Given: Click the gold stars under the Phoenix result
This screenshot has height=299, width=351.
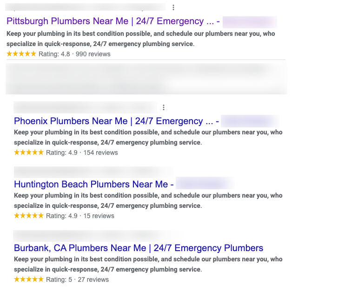Looking at the screenshot, I should (29, 153).
